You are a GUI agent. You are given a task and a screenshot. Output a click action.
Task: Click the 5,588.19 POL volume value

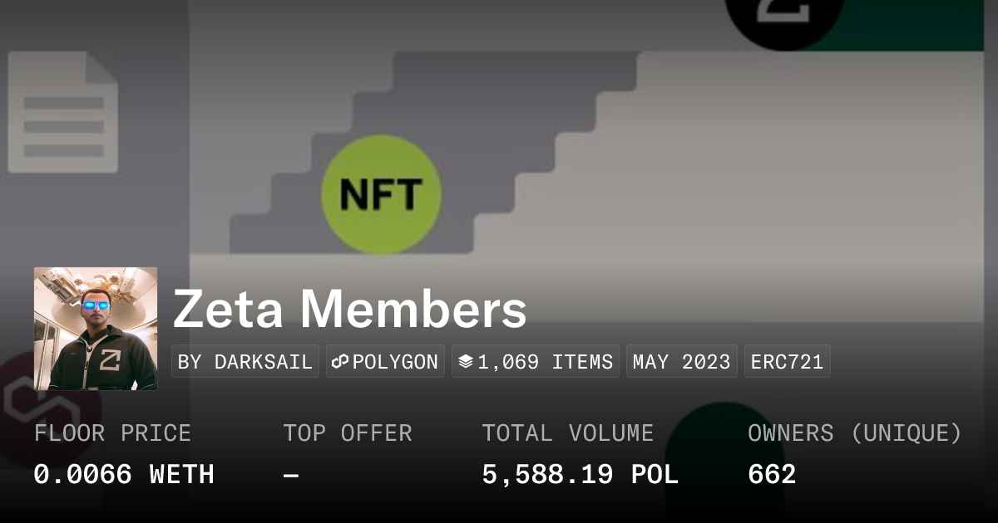(x=580, y=475)
